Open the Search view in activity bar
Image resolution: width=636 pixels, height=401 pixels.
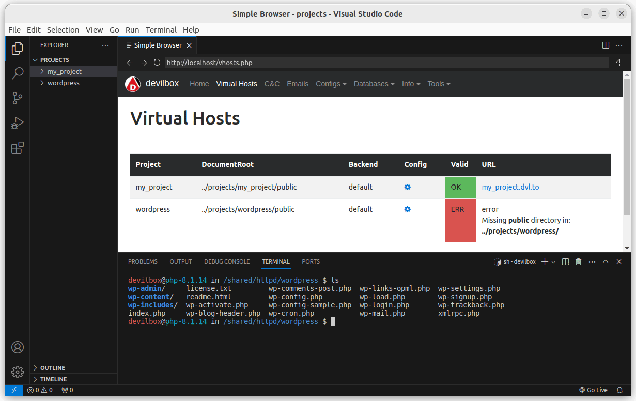click(18, 73)
